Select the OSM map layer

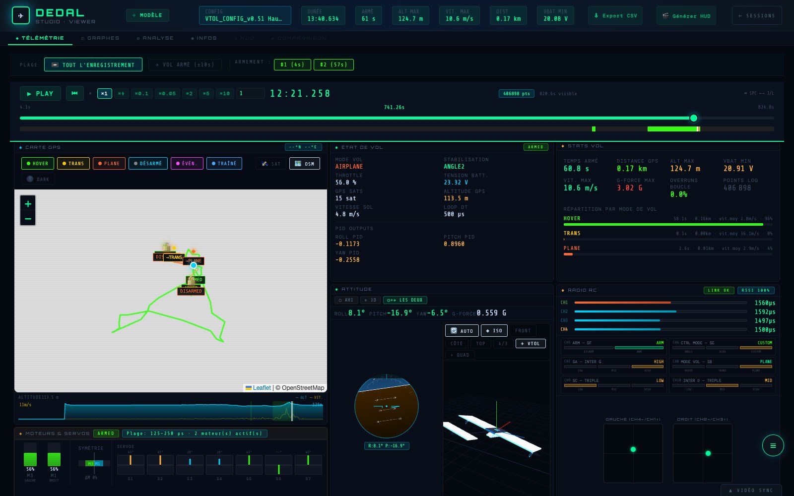305,164
